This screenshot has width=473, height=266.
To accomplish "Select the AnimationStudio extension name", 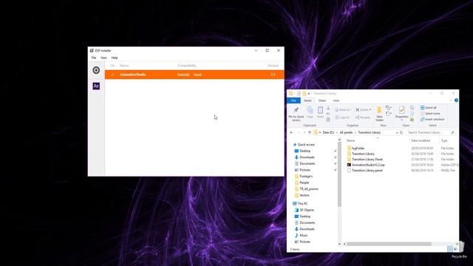I will click(x=133, y=75).
